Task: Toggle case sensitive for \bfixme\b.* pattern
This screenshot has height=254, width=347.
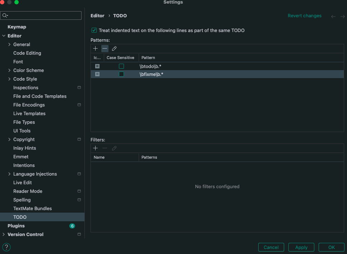Action: (121, 74)
